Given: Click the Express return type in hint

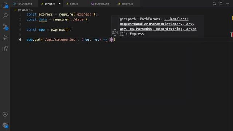Looking at the screenshot, I should point(137,34).
